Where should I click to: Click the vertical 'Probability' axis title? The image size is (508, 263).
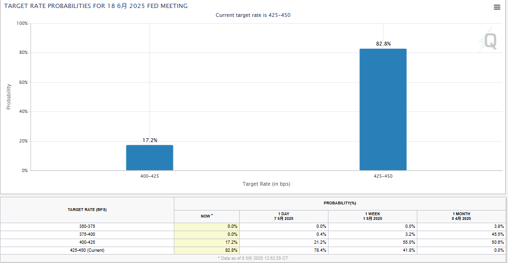click(8, 97)
